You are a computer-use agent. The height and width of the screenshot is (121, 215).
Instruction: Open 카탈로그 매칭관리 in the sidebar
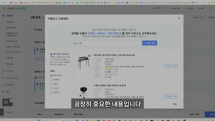[13, 47]
